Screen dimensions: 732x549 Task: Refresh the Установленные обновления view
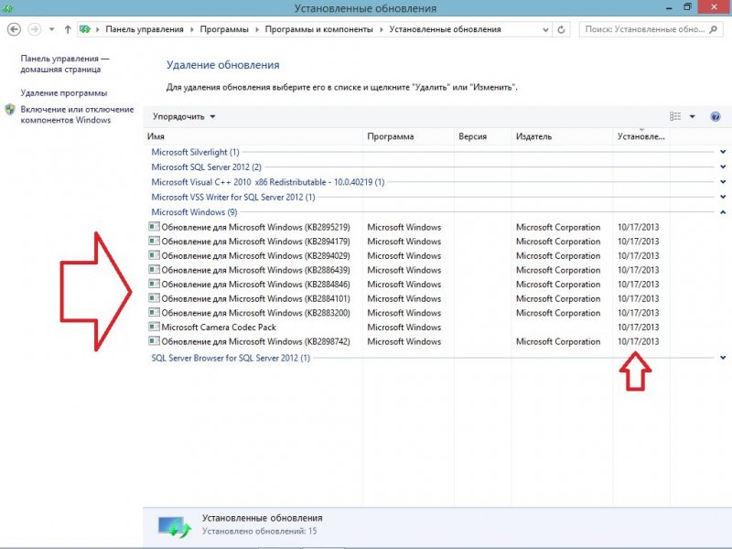[561, 29]
